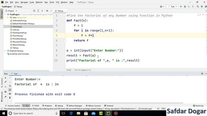Click Type here to search box
207x116 pixels.
(33, 113)
